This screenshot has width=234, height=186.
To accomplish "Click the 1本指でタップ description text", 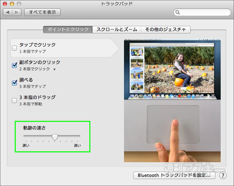I will click(33, 52).
